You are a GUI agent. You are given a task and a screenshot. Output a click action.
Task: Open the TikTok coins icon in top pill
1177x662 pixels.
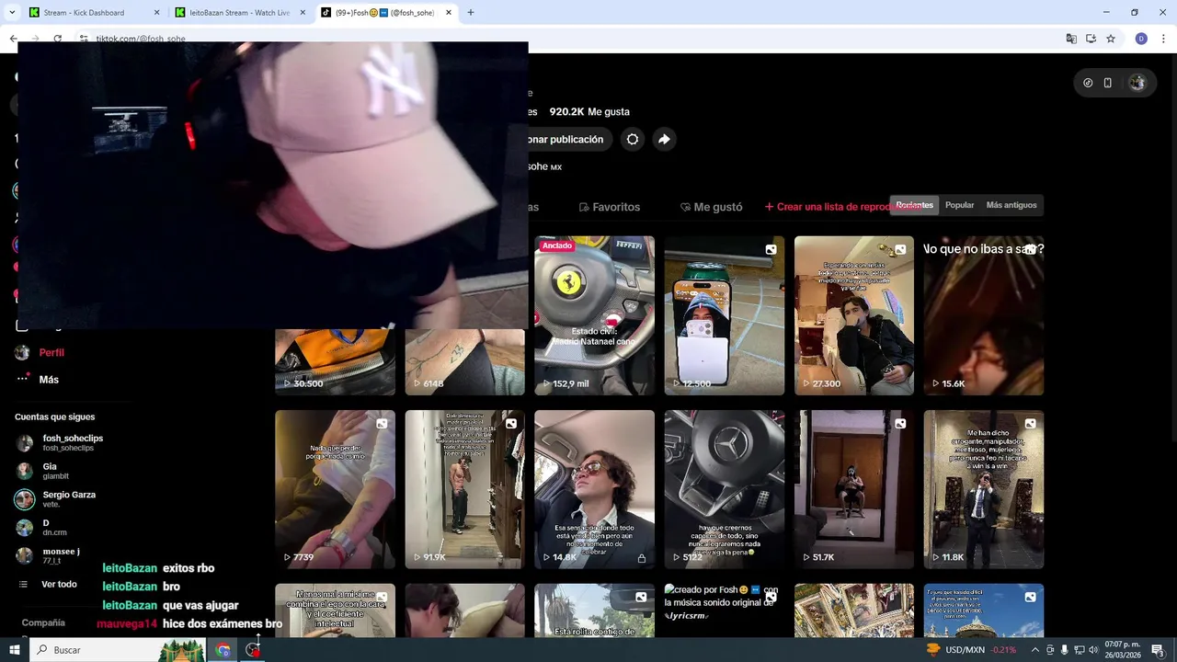[1088, 83]
